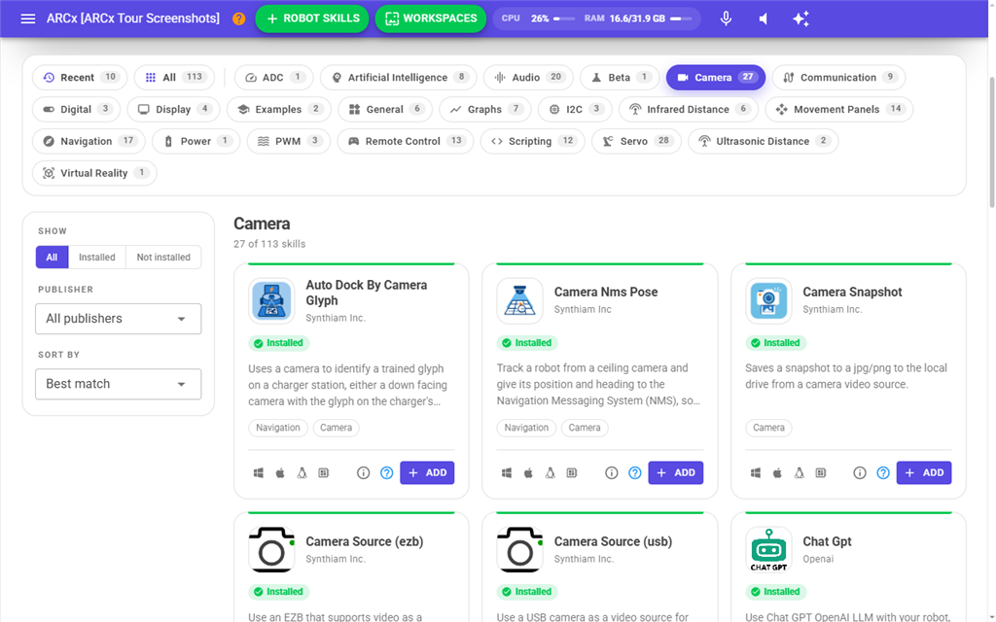Screen dimensions: 996x622
Task: Open help for Auto Dock By Camera Glyph
Action: pyautogui.click(x=386, y=473)
